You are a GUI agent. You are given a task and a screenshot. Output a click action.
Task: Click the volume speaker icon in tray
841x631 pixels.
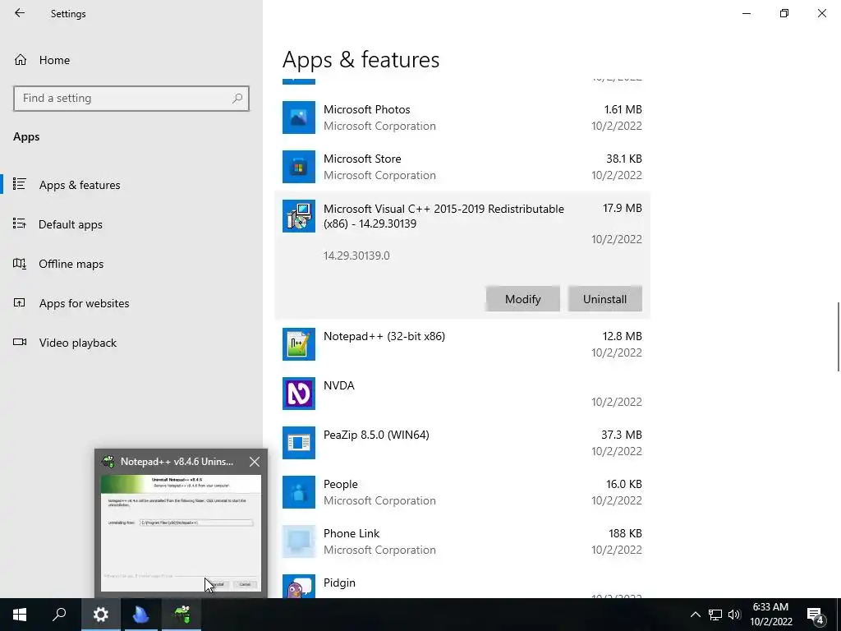click(x=734, y=615)
